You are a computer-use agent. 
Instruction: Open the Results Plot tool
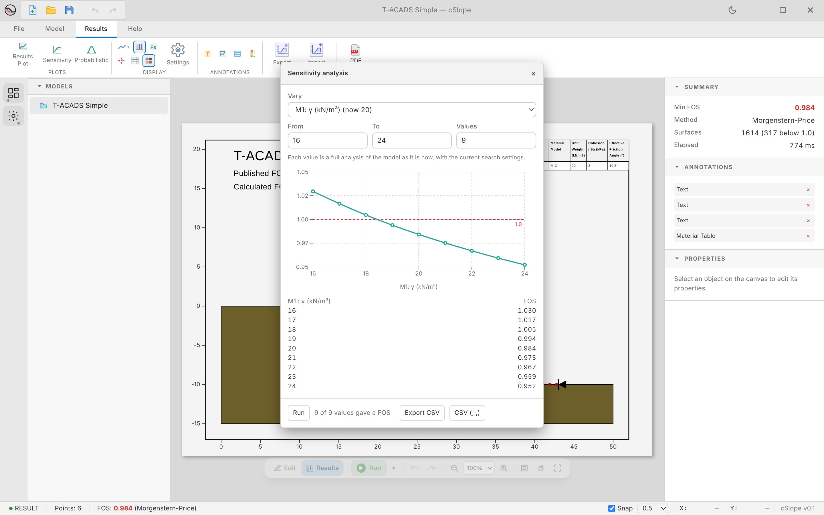tap(23, 54)
